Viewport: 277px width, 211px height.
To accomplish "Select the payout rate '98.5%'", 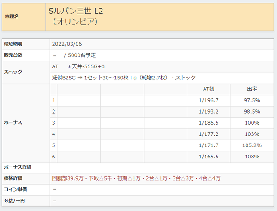I will [x=252, y=112].
